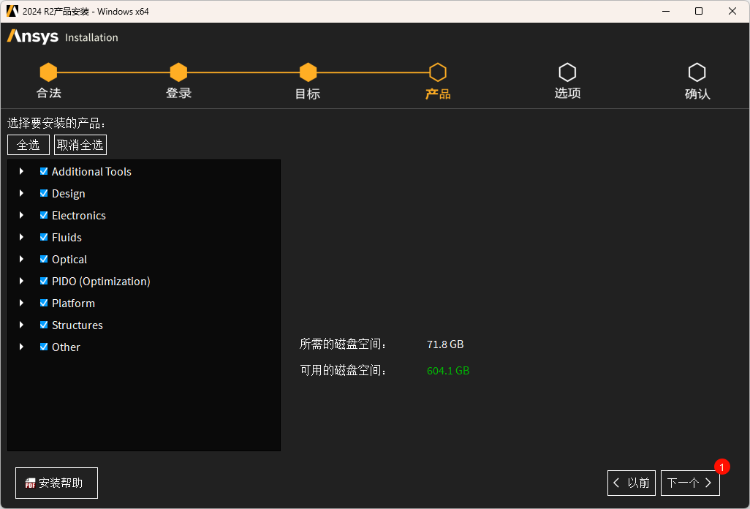The height and width of the screenshot is (509, 750).
Task: Toggle the Fluids product checkbox
Action: [x=44, y=237]
